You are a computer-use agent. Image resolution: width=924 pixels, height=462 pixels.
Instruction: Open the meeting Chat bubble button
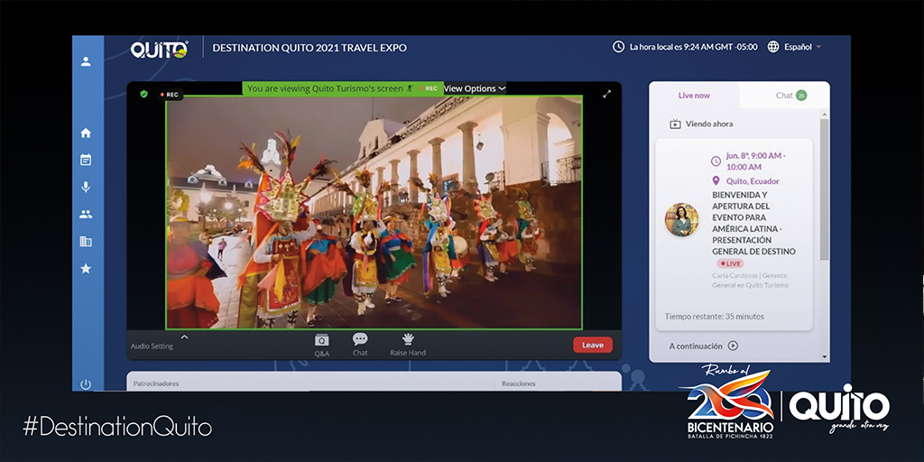tap(360, 344)
